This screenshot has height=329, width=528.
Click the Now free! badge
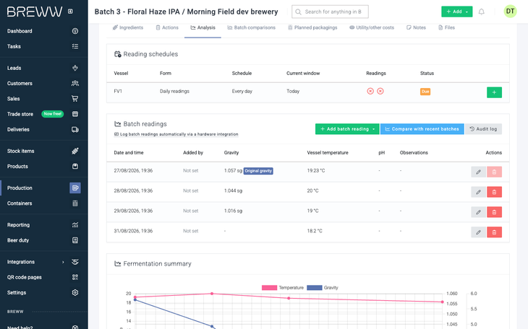point(53,114)
